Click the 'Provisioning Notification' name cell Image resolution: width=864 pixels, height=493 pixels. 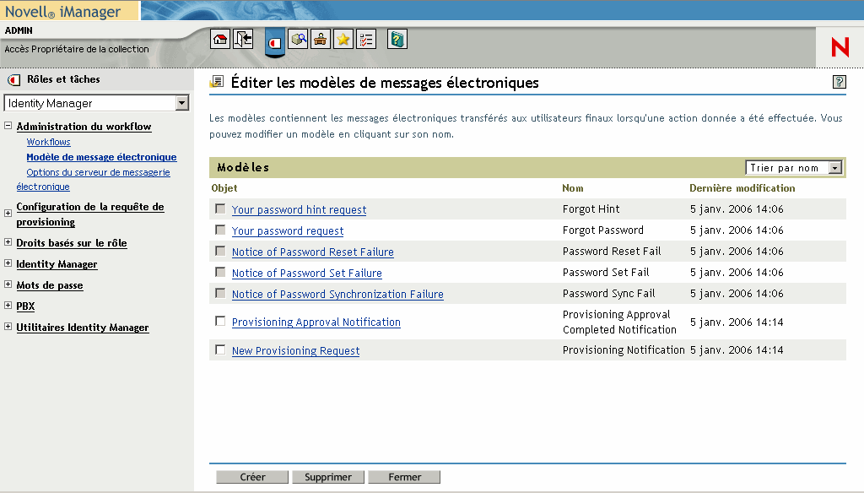click(624, 349)
